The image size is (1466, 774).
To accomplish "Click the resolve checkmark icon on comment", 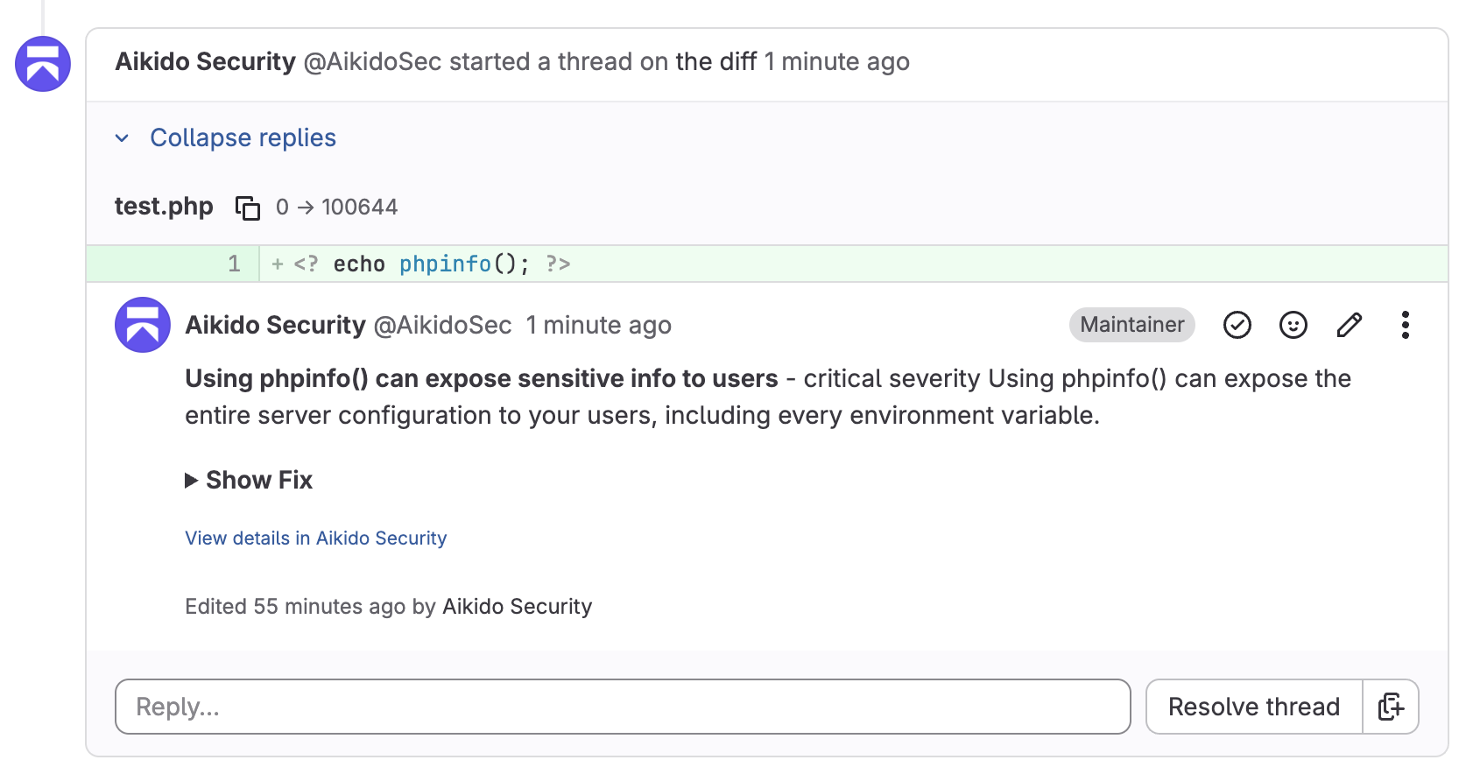I will tap(1237, 325).
